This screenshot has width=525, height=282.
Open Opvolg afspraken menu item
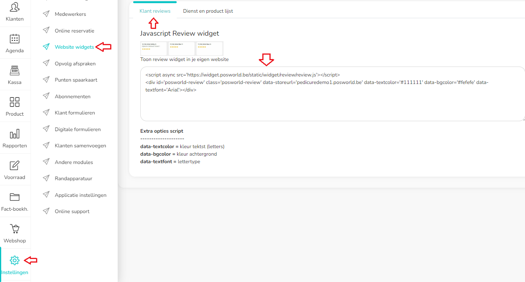coord(75,63)
